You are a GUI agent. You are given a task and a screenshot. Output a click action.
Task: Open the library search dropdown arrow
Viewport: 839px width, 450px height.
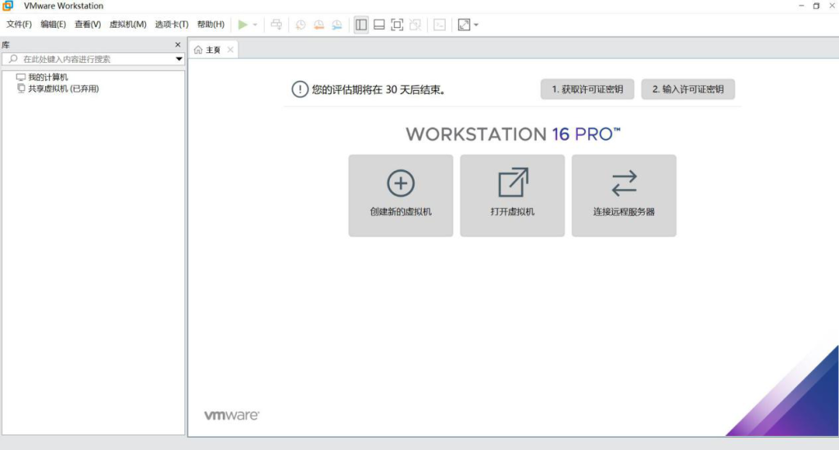pyautogui.click(x=179, y=59)
